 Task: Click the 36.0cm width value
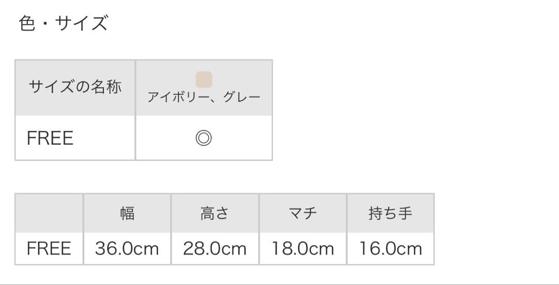(127, 249)
